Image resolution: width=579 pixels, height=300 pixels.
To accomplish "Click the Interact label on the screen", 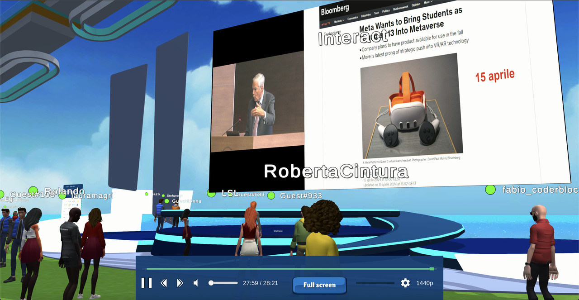I will coord(352,38).
